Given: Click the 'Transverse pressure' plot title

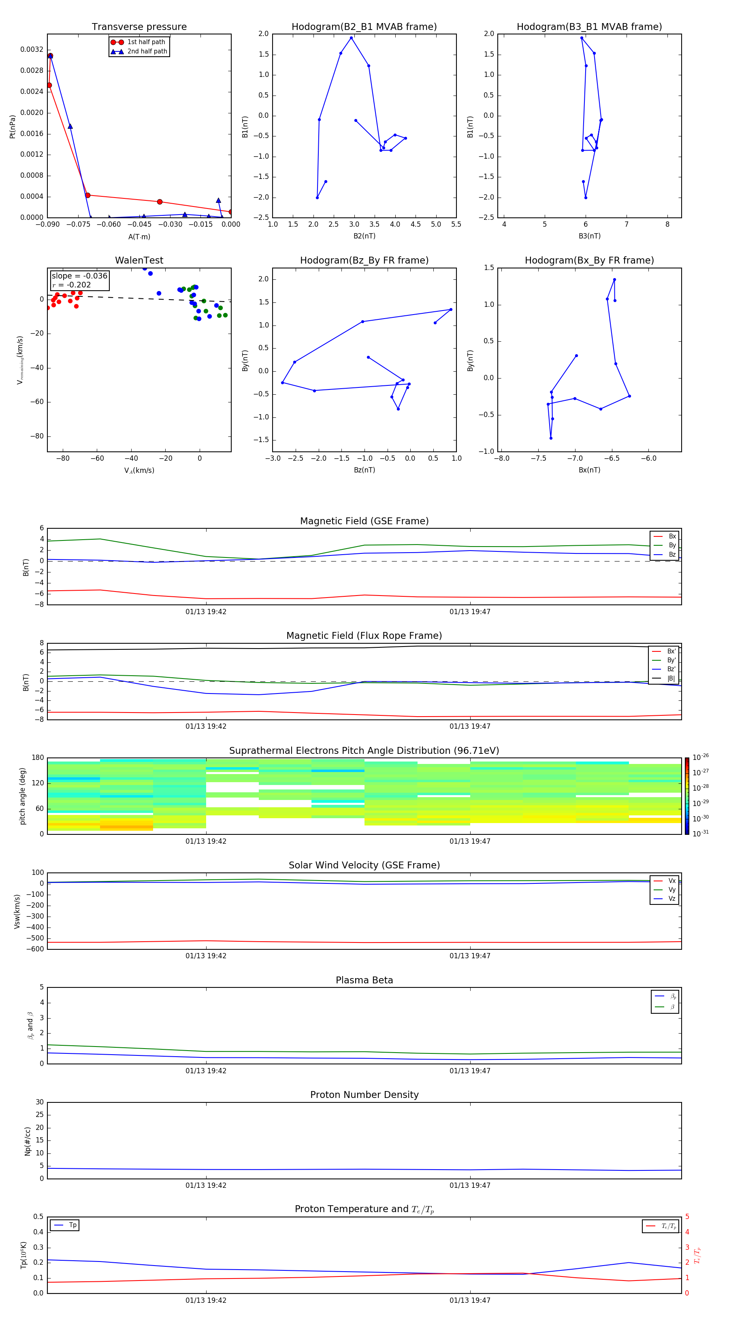Looking at the screenshot, I should coord(139,26).
